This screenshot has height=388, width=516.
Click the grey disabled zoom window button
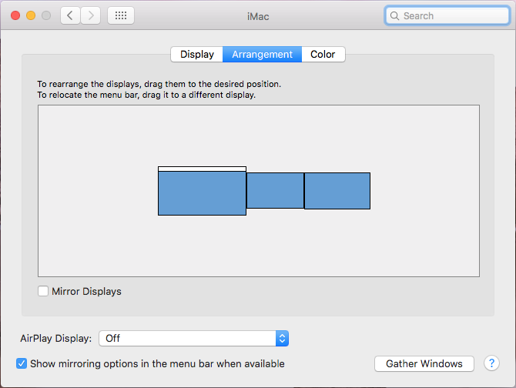(46, 15)
